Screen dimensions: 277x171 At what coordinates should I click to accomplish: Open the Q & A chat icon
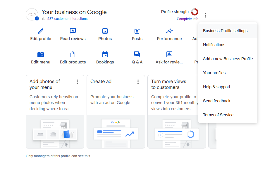click(x=137, y=54)
